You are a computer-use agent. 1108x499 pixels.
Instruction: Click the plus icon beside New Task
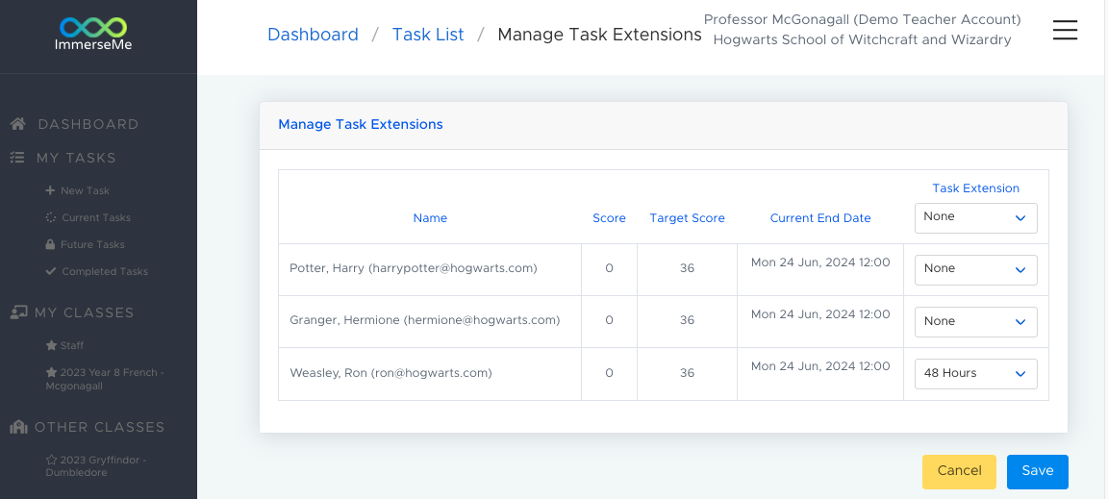point(49,190)
